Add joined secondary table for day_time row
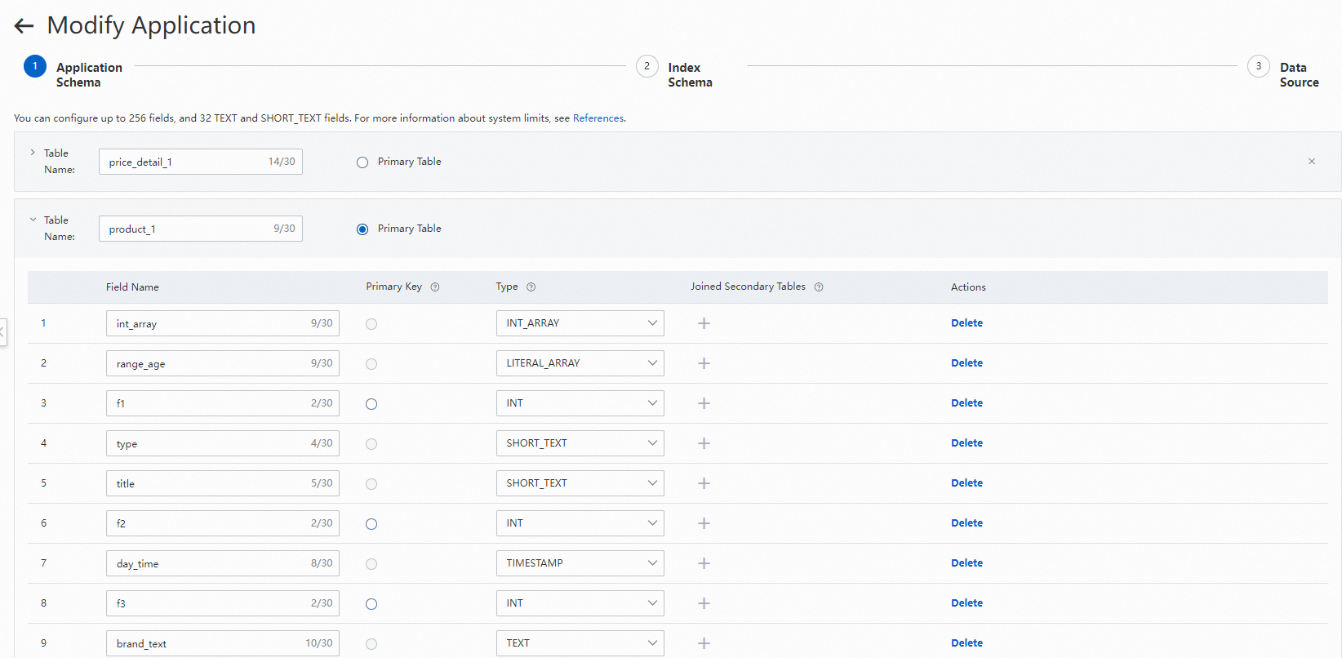1342x658 pixels. pos(704,563)
